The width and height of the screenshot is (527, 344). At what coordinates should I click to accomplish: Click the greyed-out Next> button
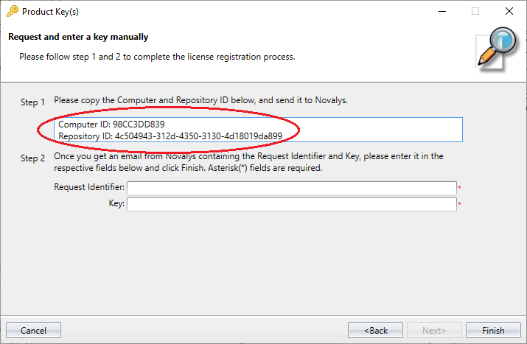click(435, 331)
